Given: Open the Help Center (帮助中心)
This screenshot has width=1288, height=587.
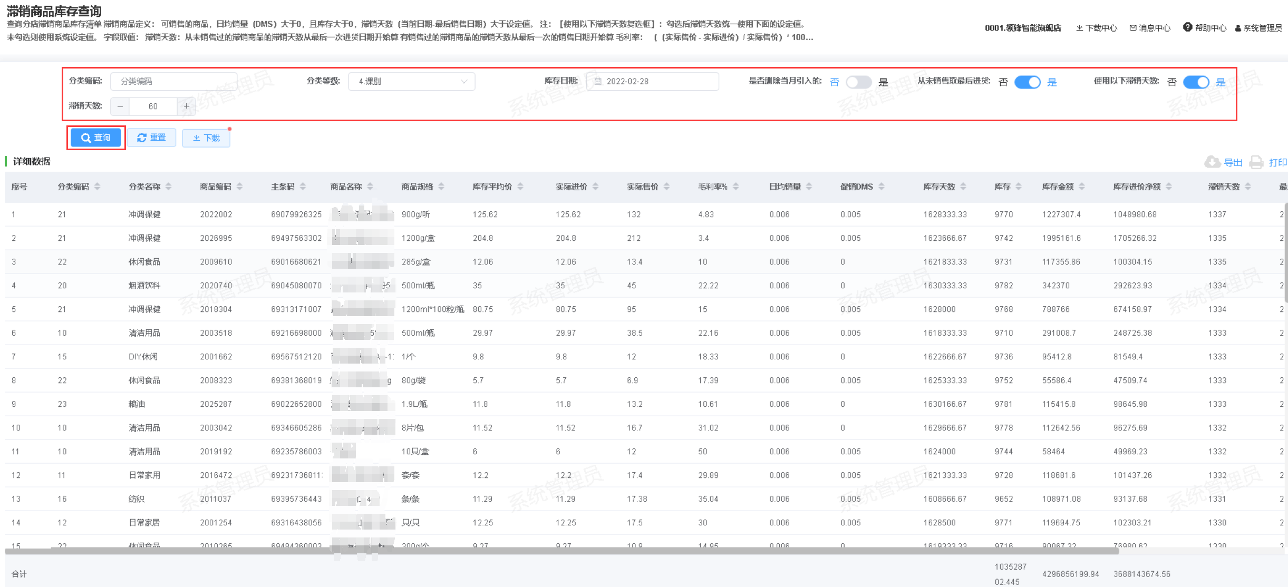Looking at the screenshot, I should [1205, 28].
